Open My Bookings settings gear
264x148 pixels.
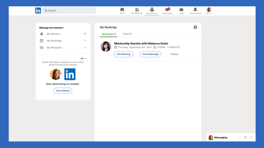(195, 27)
